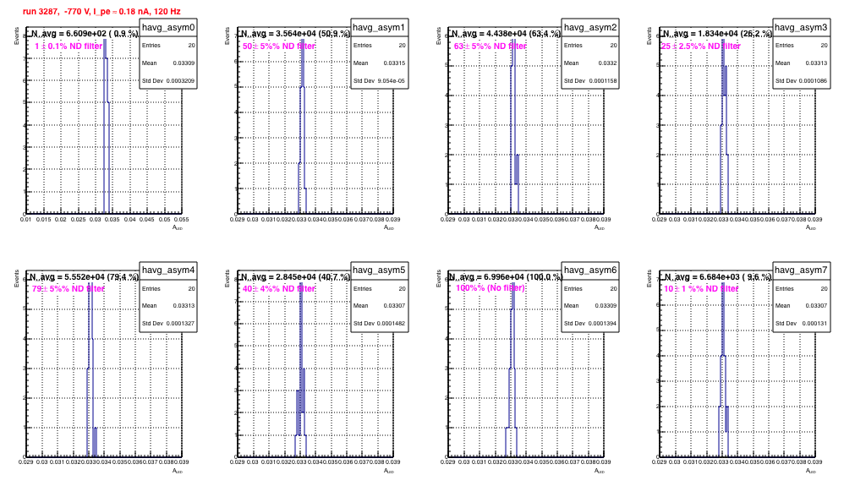Click Std Dev value 0.0001394
The image size is (844, 486).
tap(602, 324)
